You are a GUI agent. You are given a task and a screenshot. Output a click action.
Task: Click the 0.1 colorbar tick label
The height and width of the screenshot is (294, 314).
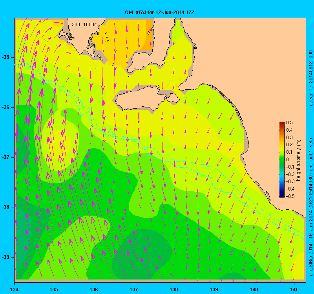coord(289,152)
